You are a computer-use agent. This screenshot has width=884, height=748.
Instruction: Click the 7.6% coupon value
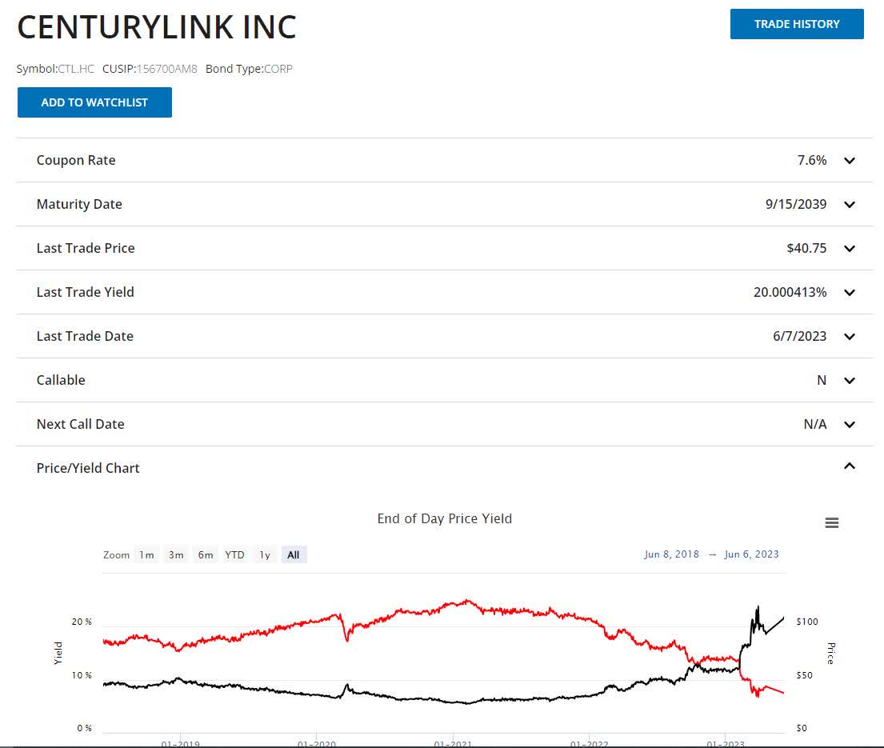(812, 160)
